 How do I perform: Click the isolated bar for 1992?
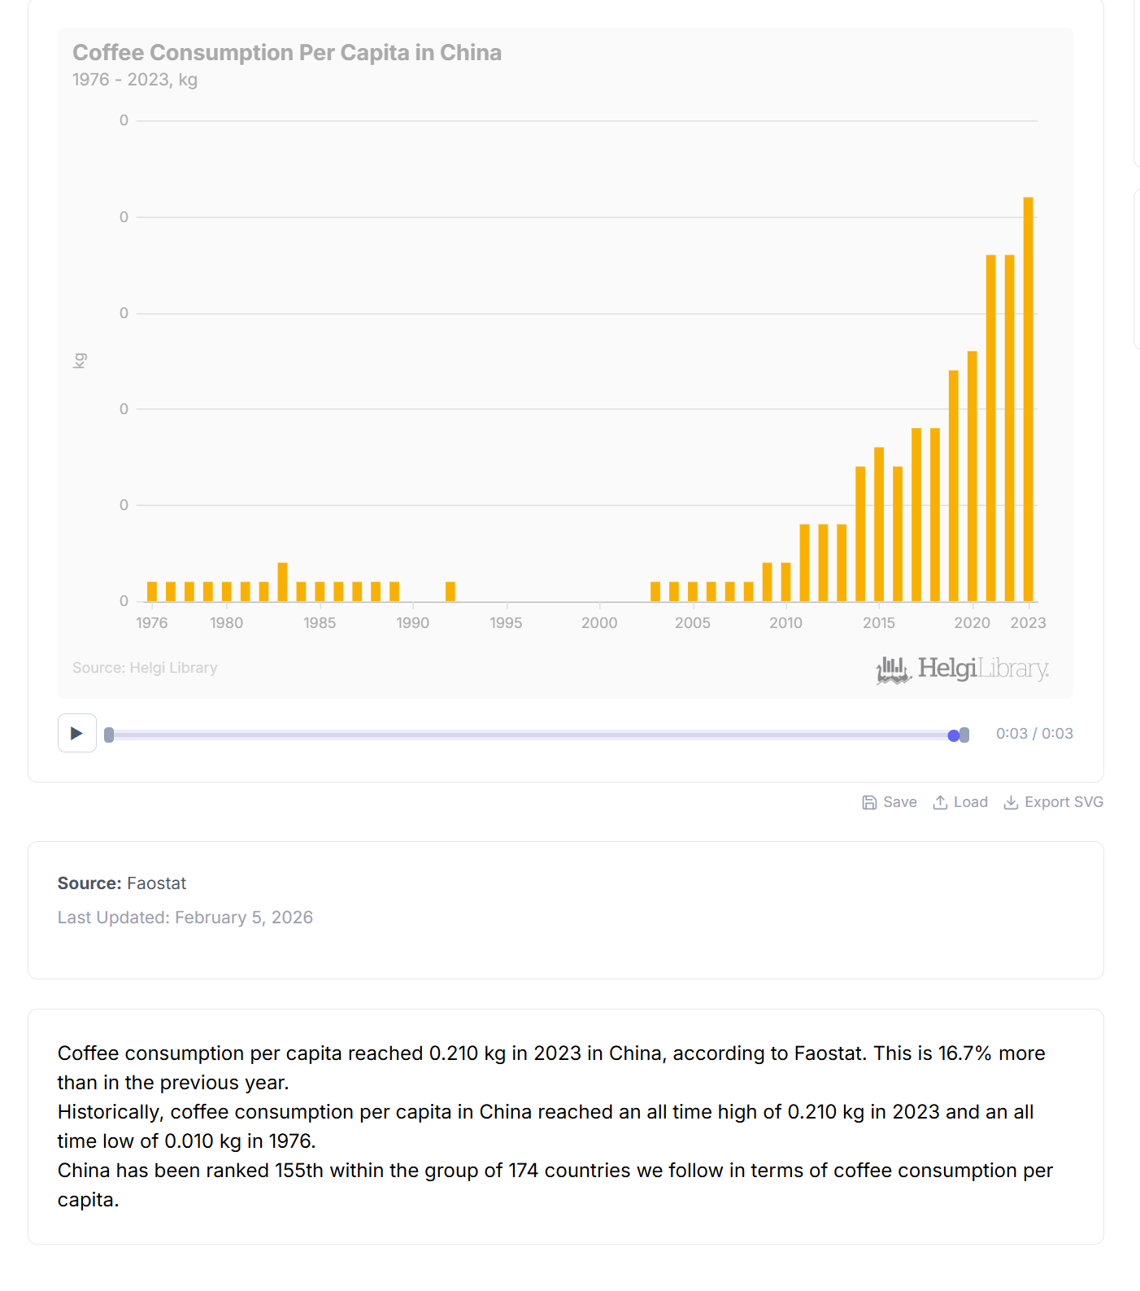[x=450, y=591]
